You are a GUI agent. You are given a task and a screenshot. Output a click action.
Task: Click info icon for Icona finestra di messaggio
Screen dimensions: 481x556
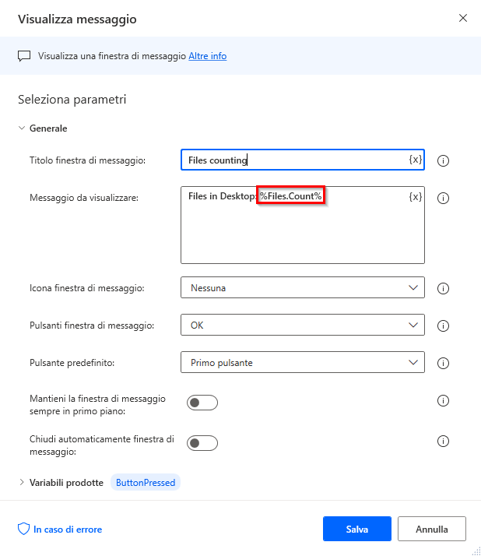pos(444,288)
